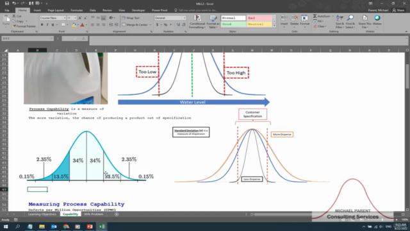
Task: Click Increase Decimal icon
Action: pyautogui.click(x=178, y=24)
